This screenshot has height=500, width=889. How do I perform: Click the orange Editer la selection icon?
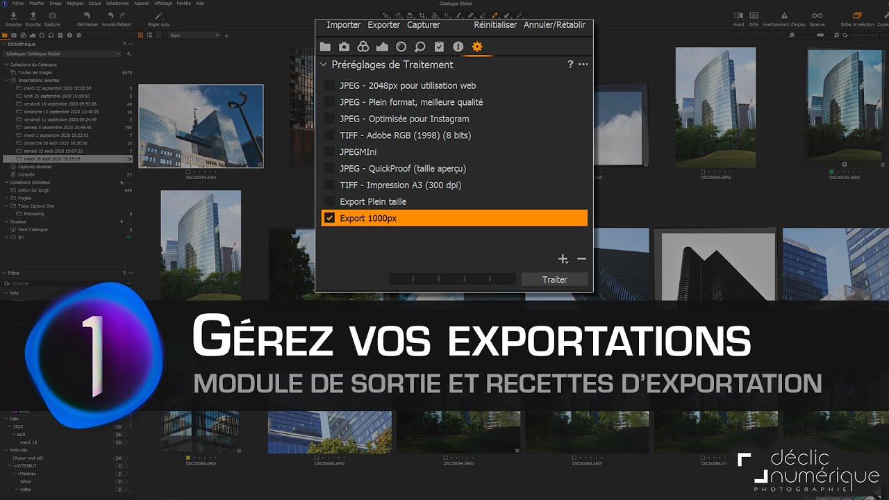[x=856, y=15]
